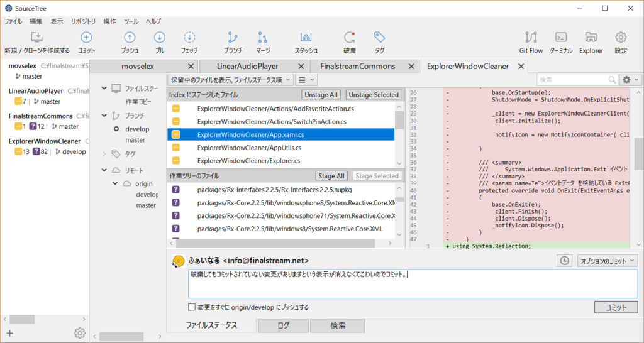644x343 pixels.
Task: Open the ファイル menu
Action: 13,21
